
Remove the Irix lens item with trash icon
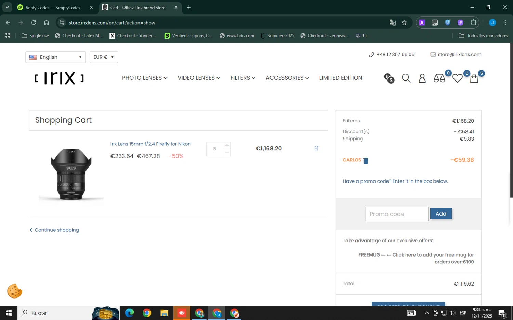316,148
